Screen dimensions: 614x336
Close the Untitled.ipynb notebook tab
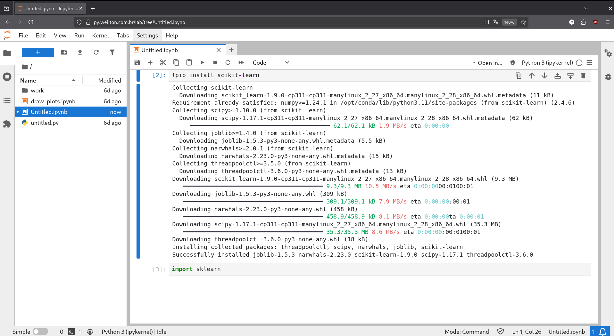click(x=219, y=50)
